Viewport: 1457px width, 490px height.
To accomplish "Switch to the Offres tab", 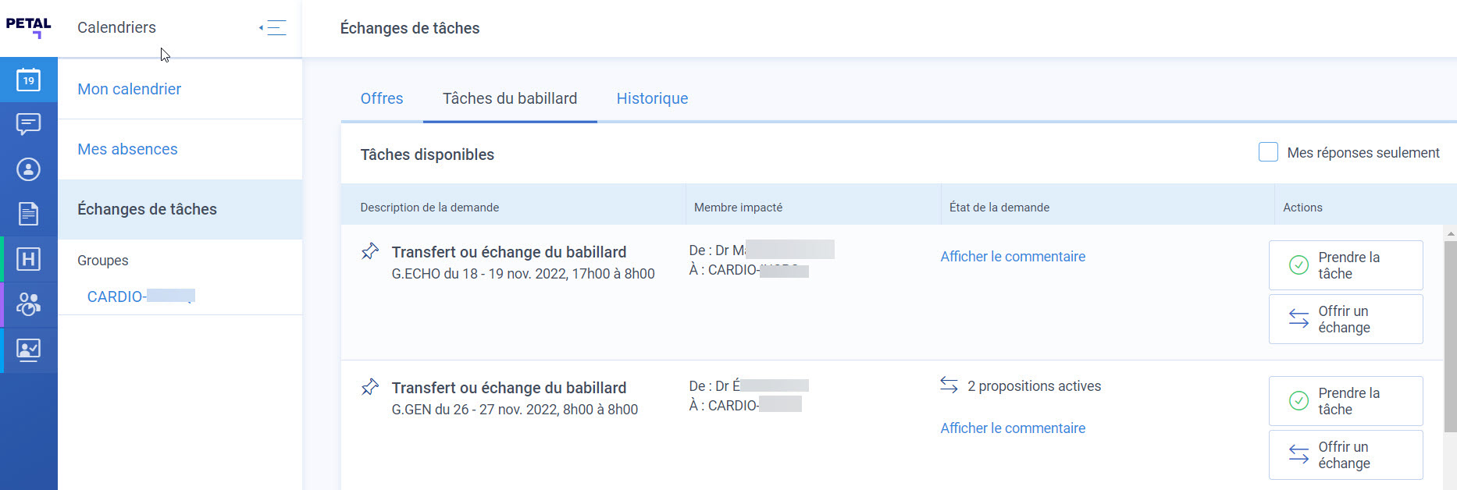I will pyautogui.click(x=382, y=98).
